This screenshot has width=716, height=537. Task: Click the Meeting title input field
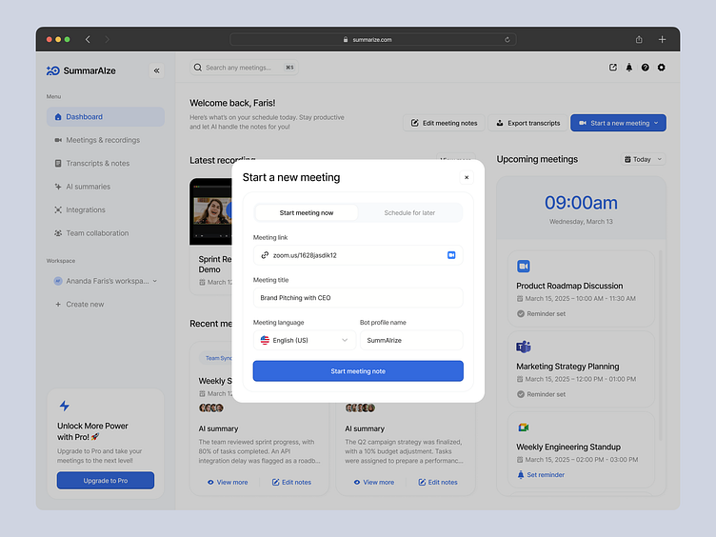tap(358, 298)
